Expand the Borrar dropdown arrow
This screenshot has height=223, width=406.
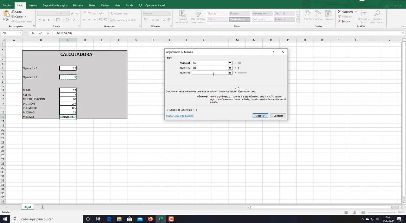pos(350,21)
